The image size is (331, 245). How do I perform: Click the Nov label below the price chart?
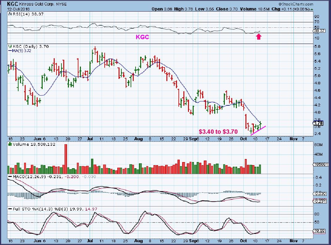tap(294, 139)
